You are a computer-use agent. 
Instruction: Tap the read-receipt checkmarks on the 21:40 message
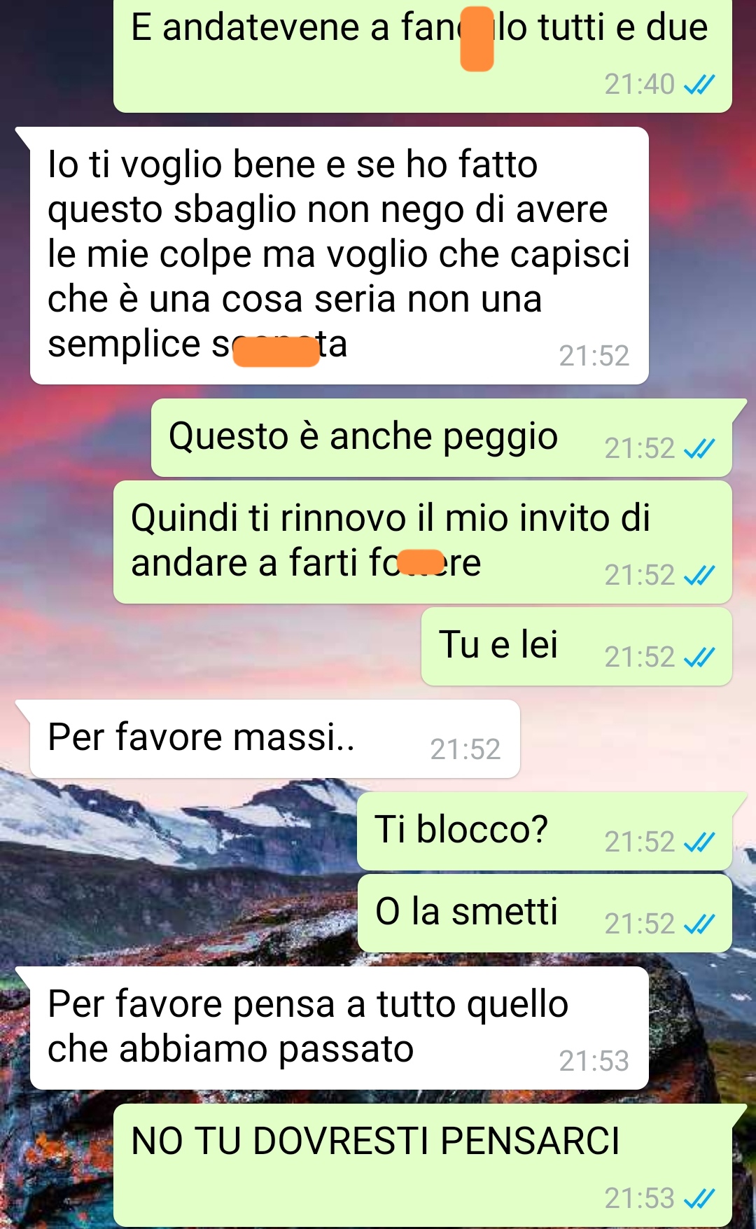(x=699, y=85)
